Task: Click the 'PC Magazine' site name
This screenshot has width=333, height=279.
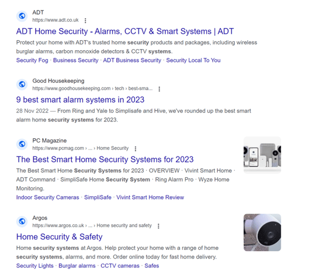Action: click(50, 141)
